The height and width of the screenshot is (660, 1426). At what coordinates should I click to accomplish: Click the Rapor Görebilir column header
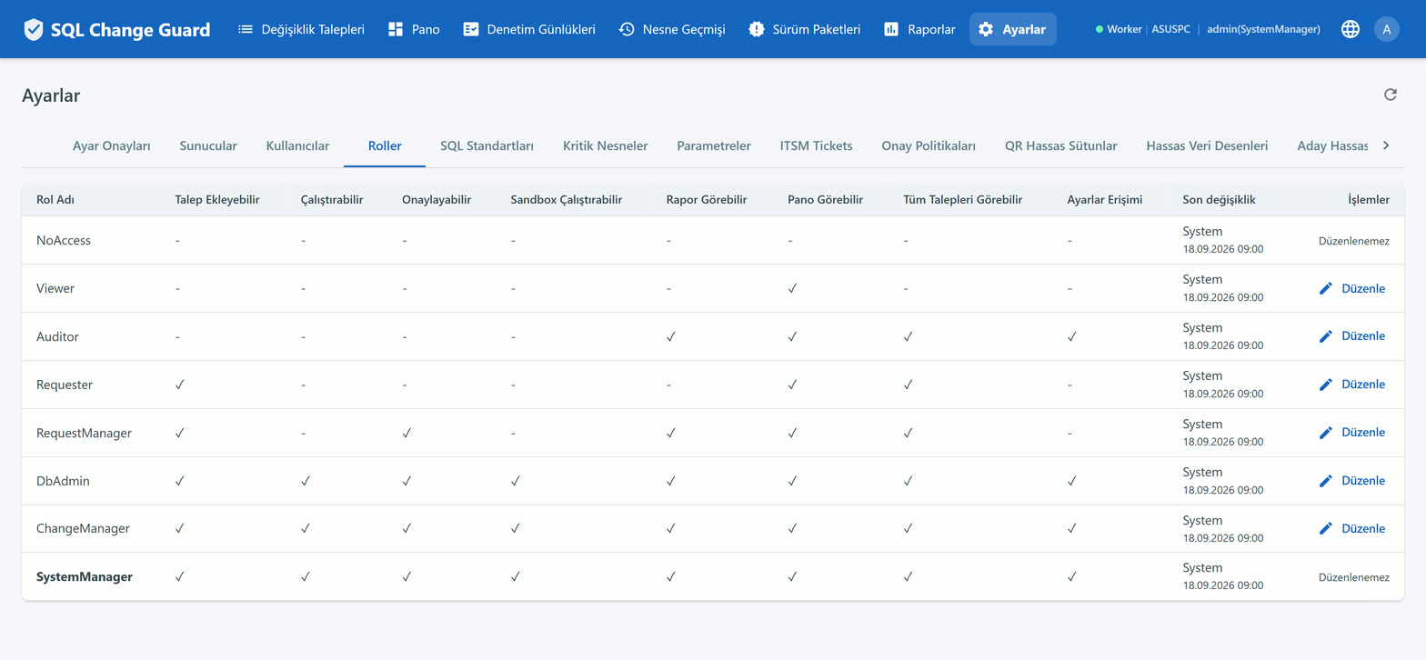[707, 200]
